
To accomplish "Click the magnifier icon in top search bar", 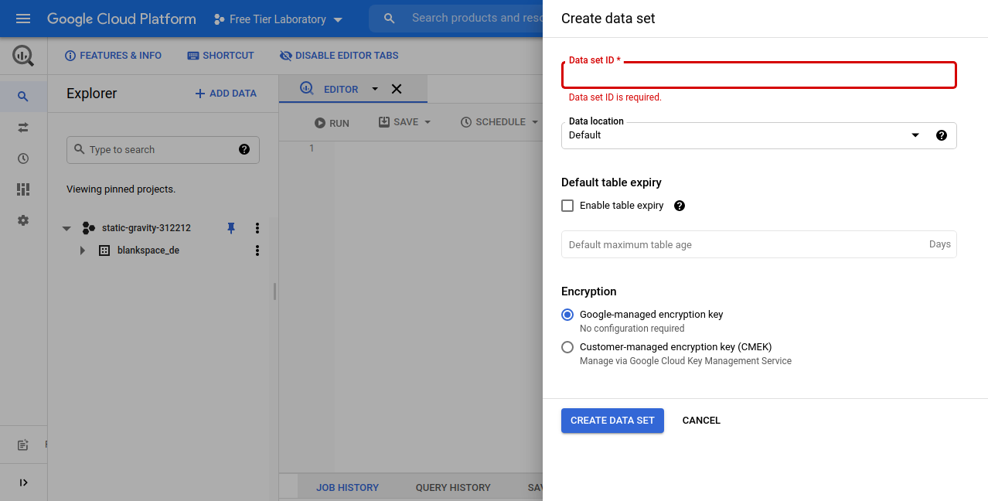I will tap(390, 19).
